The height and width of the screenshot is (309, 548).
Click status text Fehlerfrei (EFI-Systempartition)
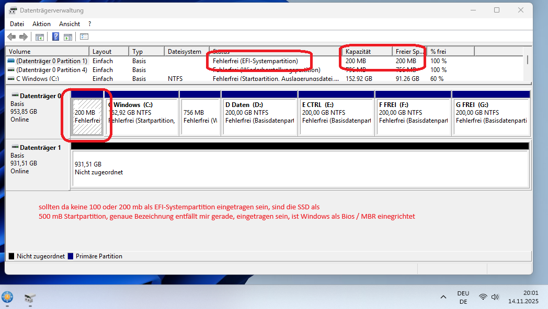point(255,61)
